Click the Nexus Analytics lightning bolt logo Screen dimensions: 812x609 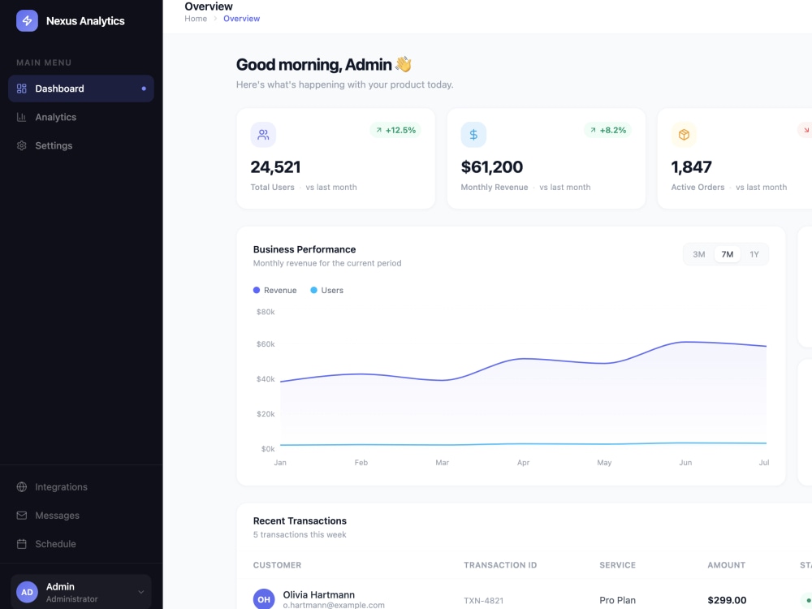[x=27, y=21]
